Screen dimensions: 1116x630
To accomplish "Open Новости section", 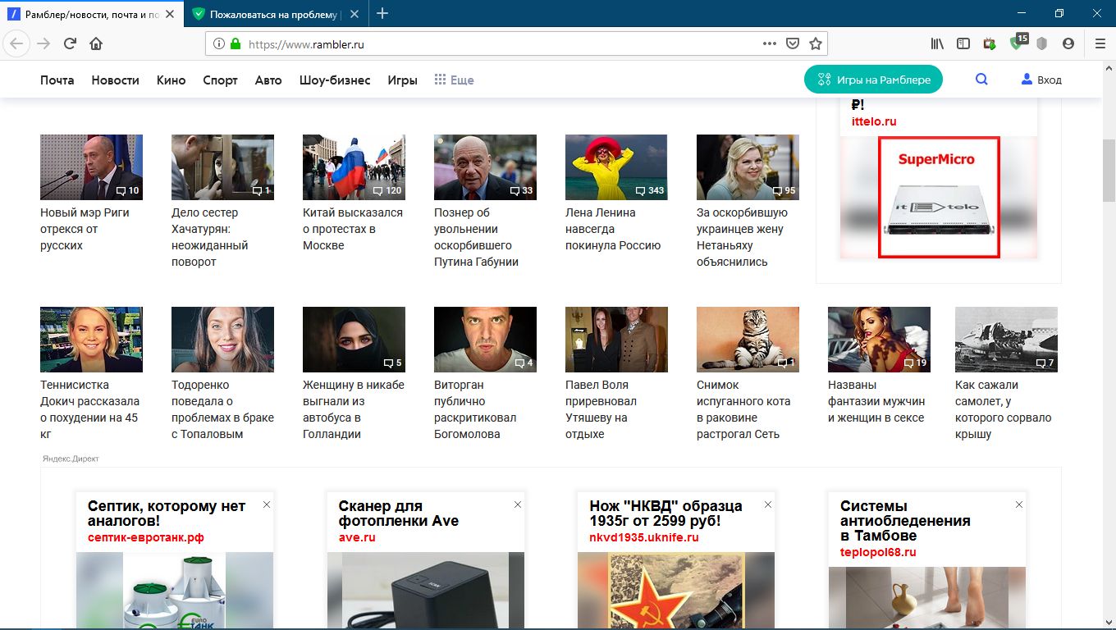I will tap(115, 80).
